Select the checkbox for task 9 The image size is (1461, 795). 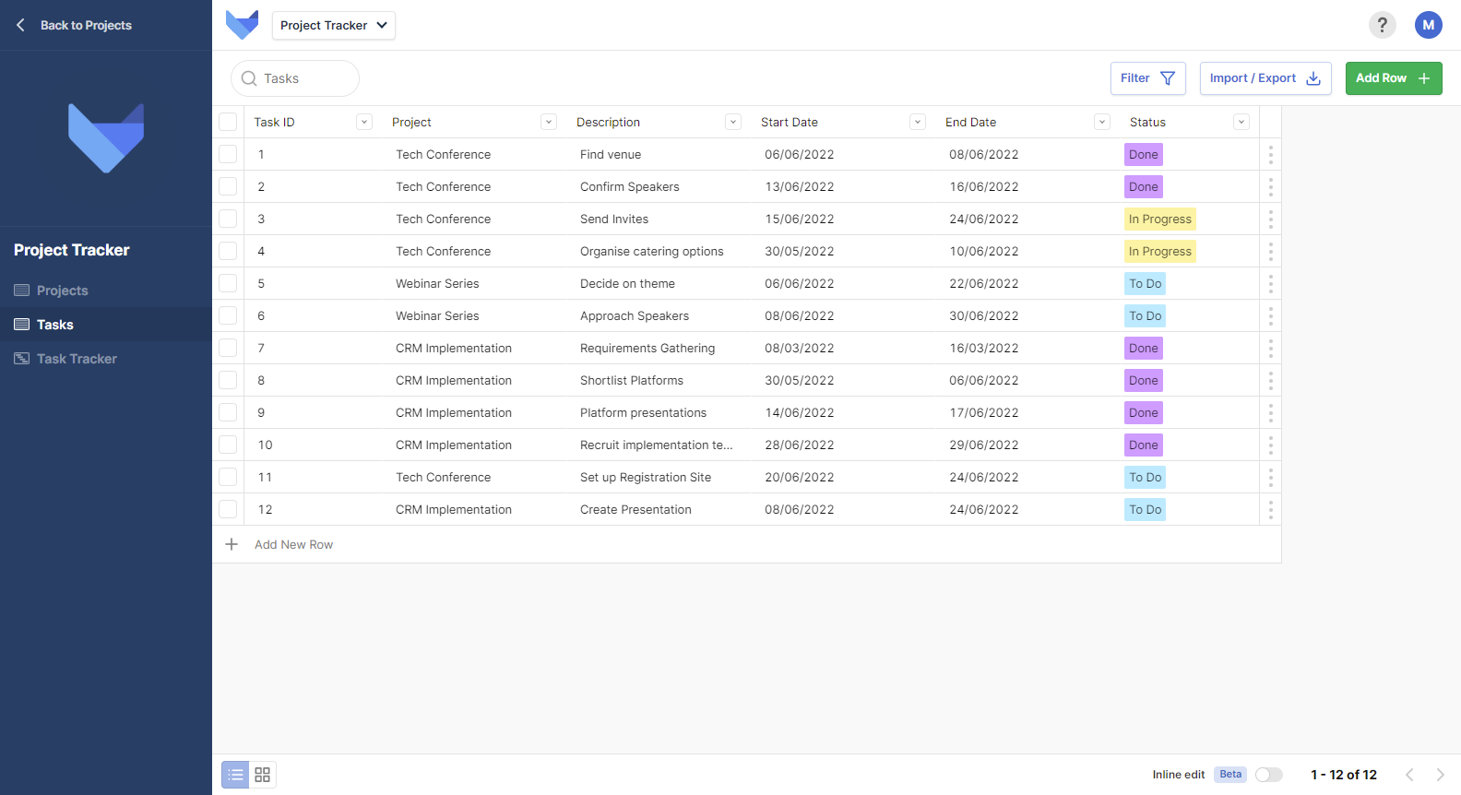click(x=228, y=412)
